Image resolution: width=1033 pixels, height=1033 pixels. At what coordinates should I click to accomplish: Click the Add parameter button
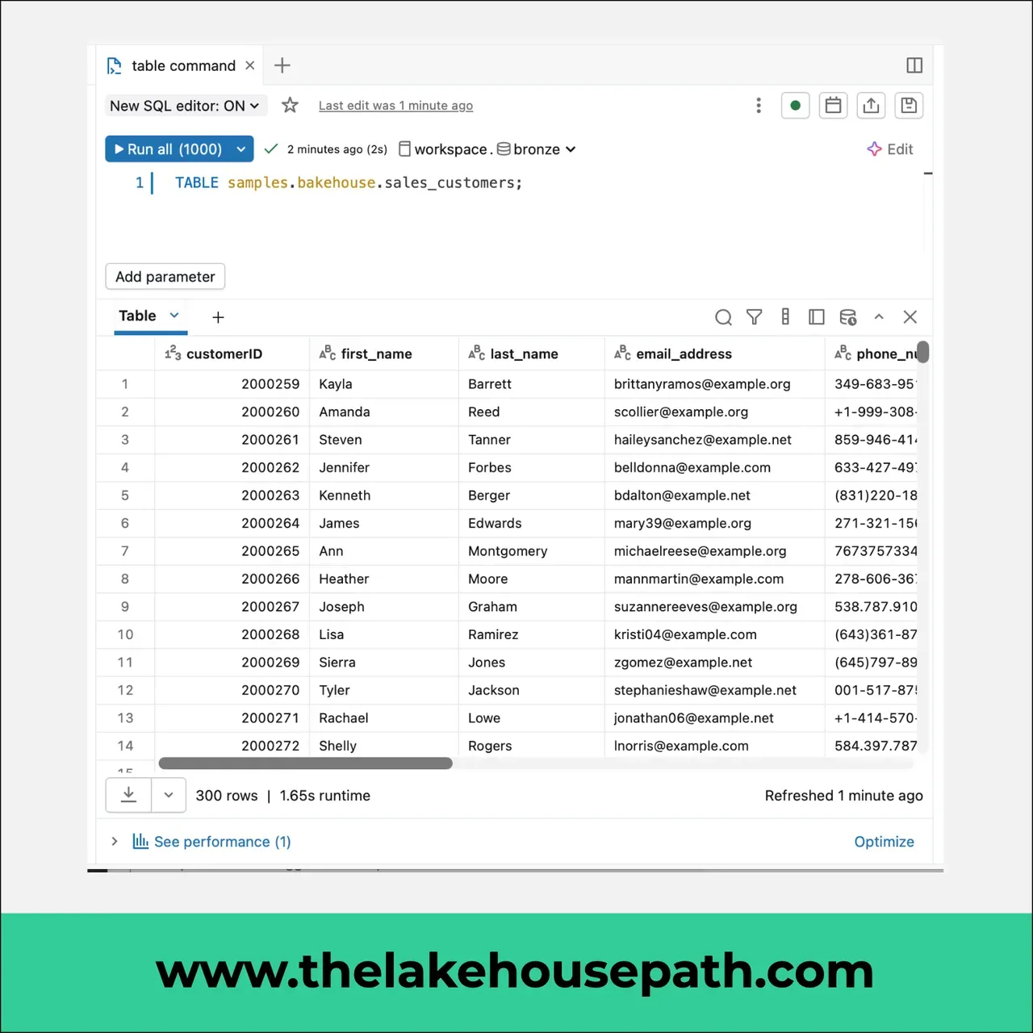point(165,277)
